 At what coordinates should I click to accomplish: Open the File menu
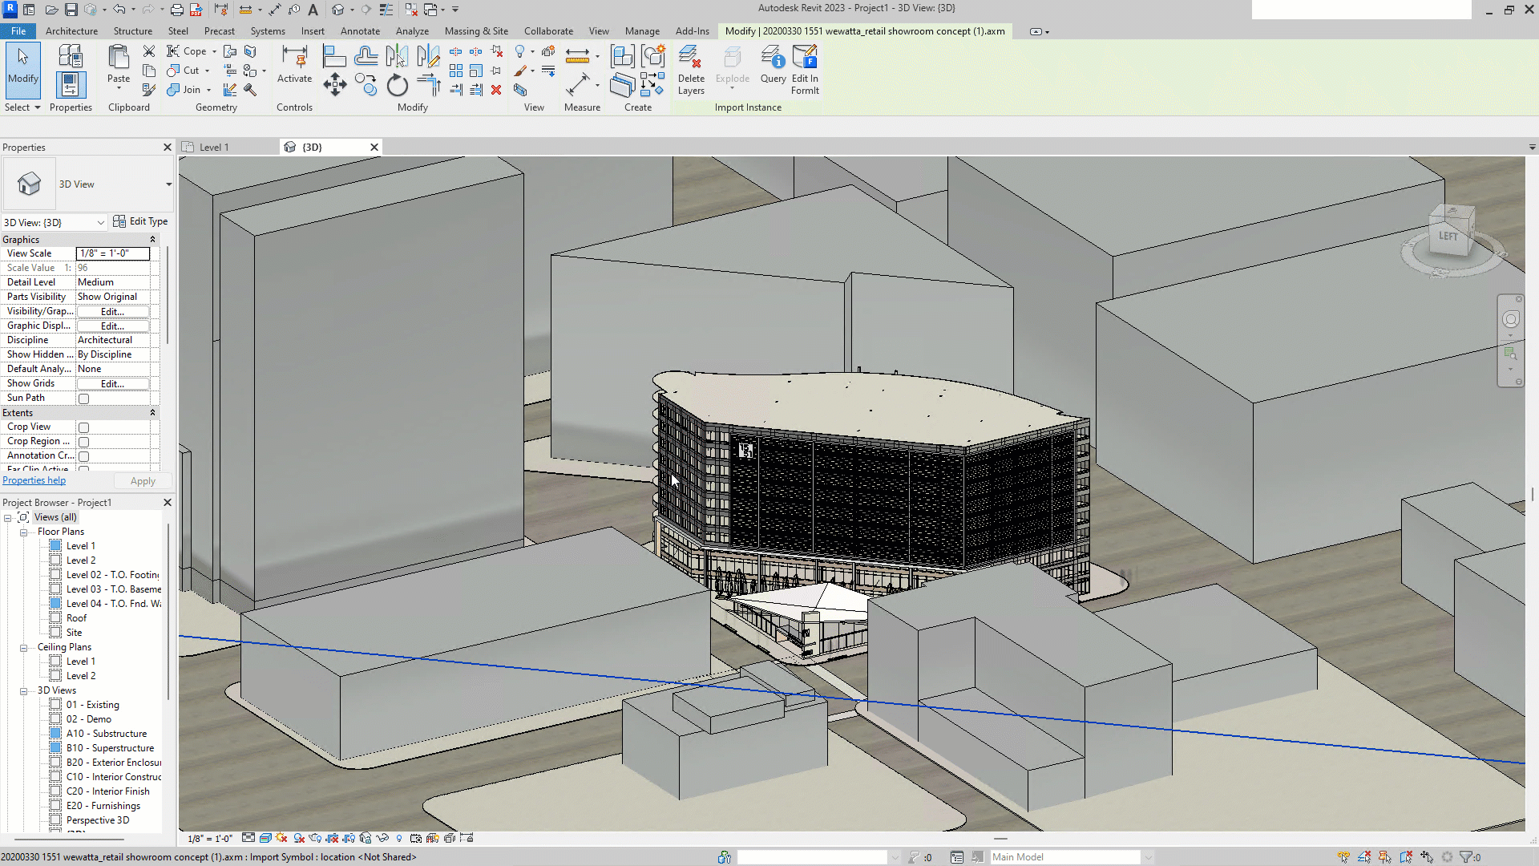point(18,31)
